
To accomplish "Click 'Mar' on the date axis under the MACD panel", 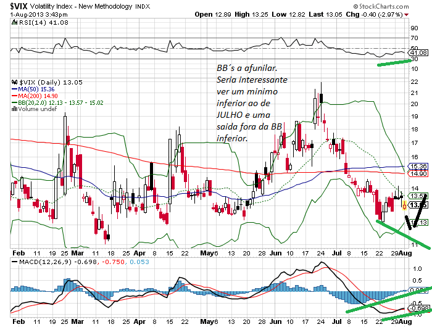I will tap(78, 321).
